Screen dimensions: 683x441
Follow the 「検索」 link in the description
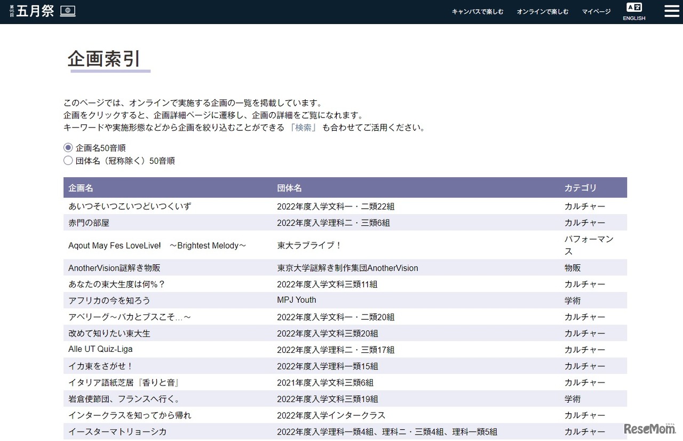[303, 128]
